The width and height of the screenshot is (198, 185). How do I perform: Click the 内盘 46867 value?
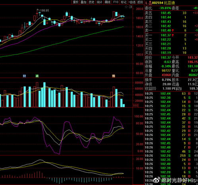point(193,75)
